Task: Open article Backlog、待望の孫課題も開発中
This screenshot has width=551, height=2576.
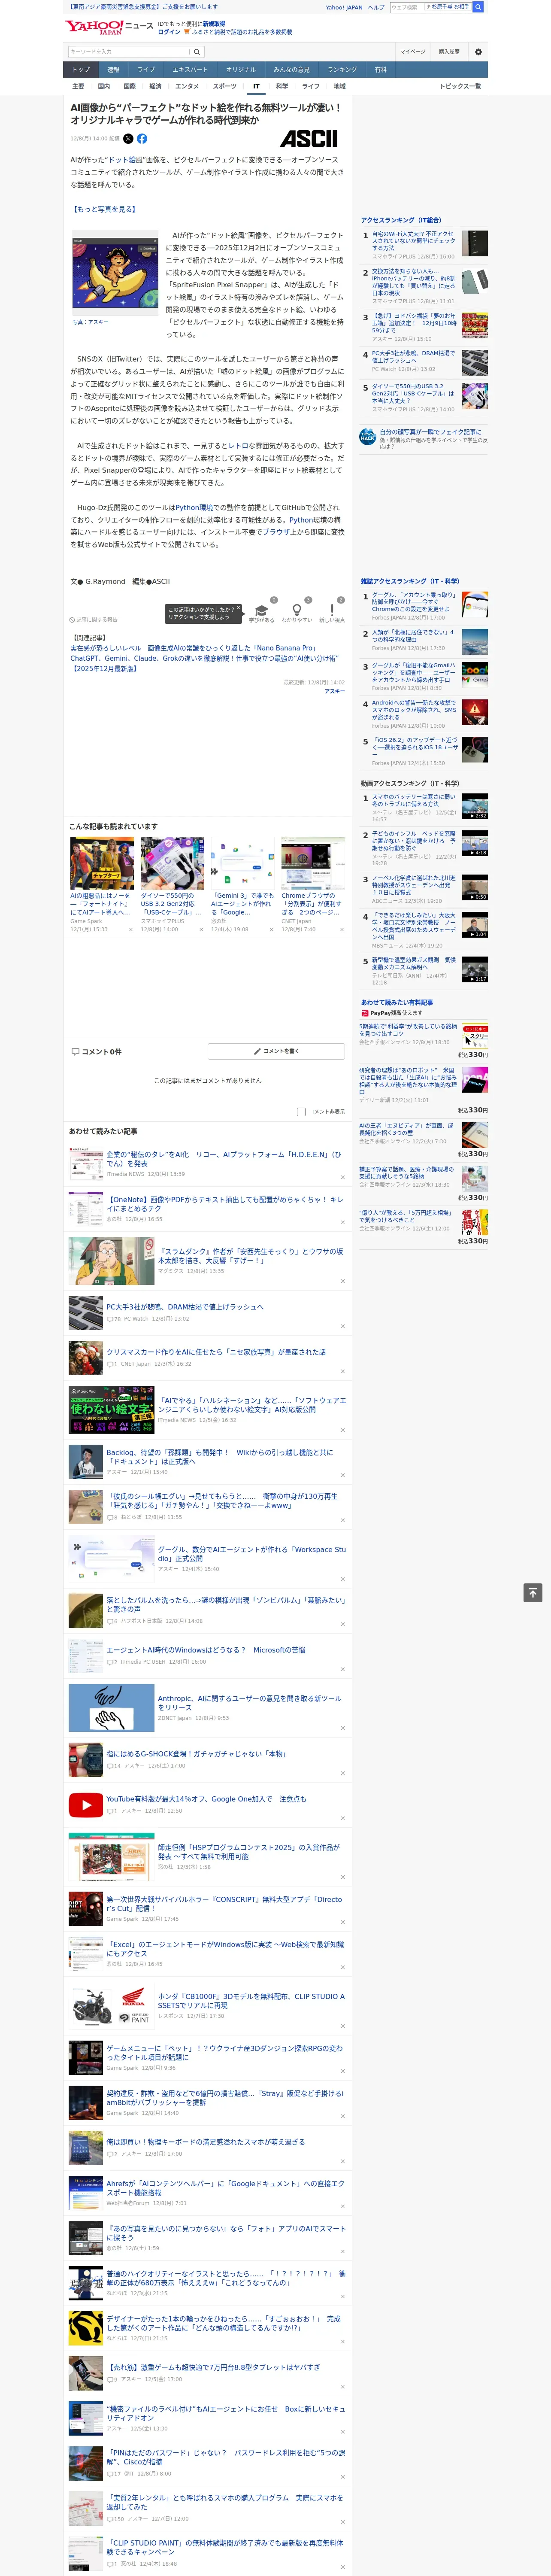Action: click(x=220, y=1457)
